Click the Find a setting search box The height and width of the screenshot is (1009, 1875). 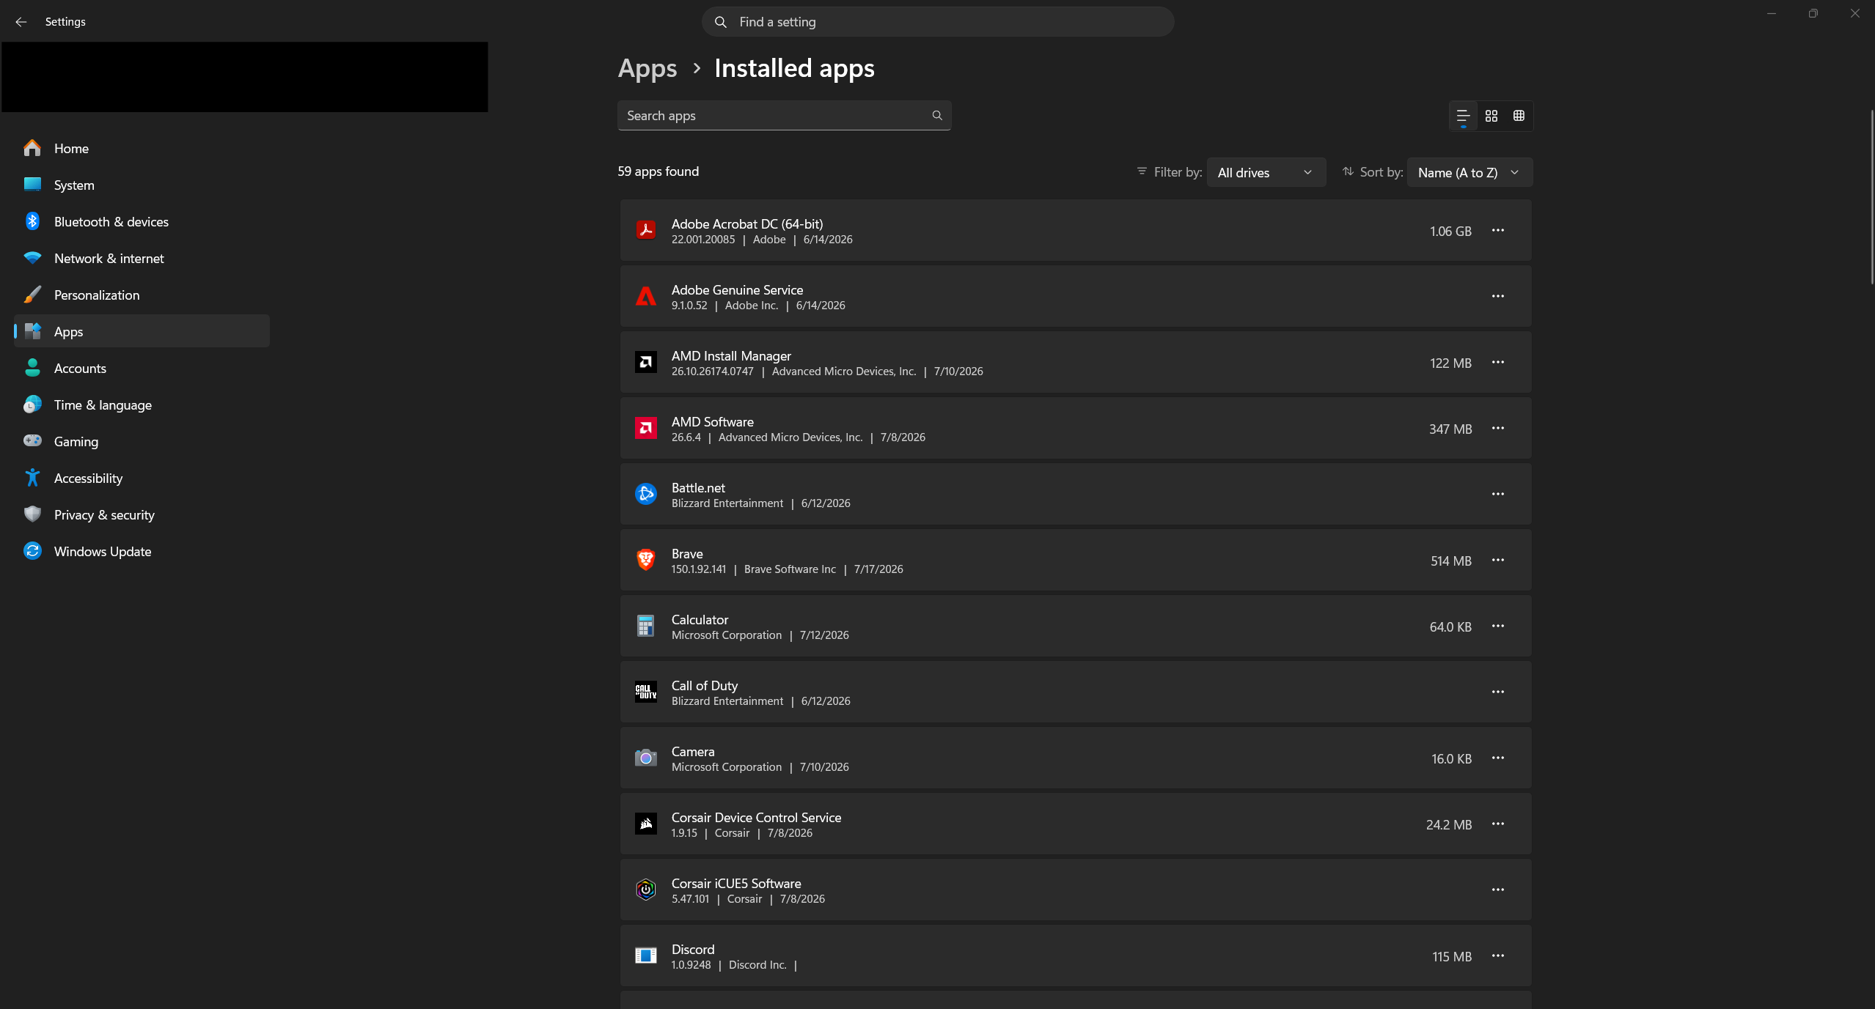(x=937, y=22)
